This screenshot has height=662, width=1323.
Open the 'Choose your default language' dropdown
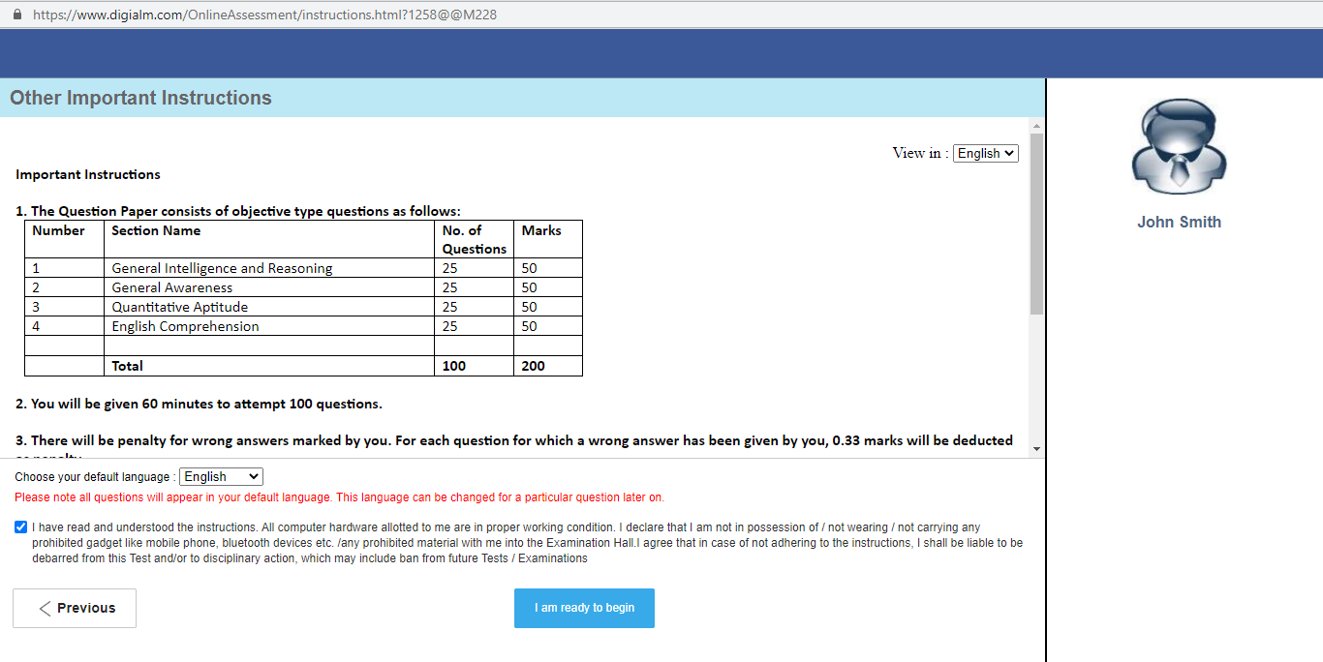pos(221,476)
